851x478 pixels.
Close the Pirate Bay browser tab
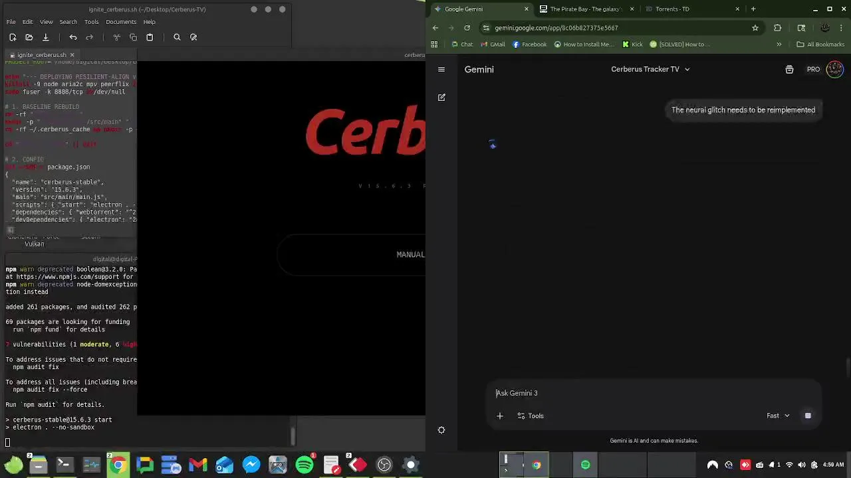632,9
